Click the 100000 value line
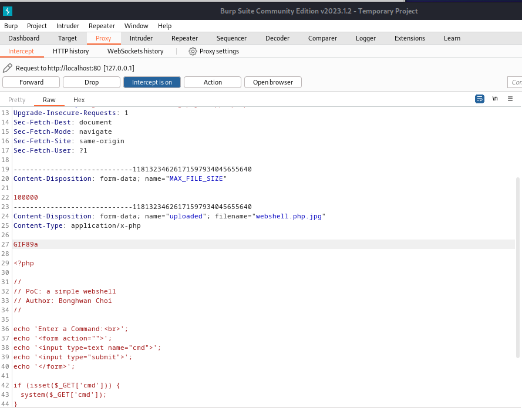 click(x=26, y=197)
